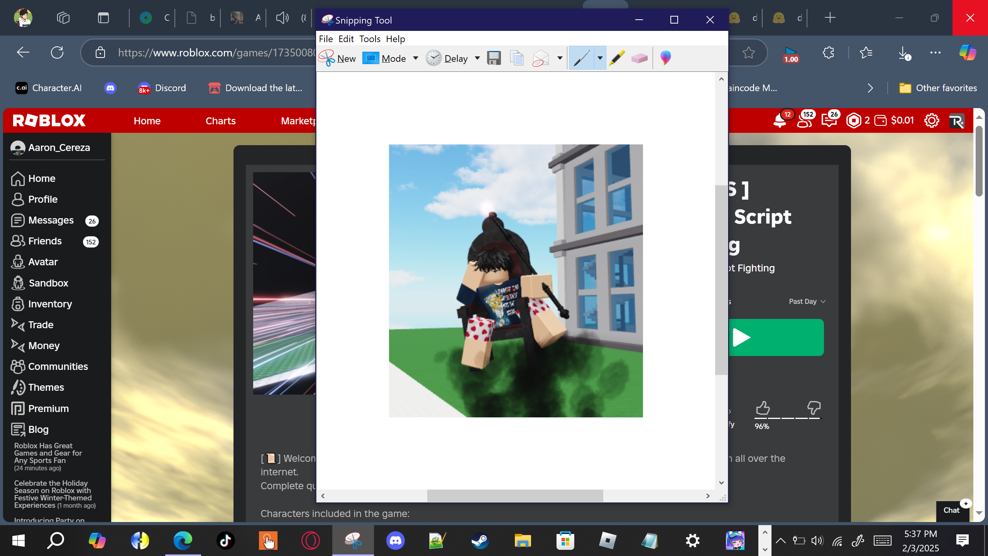Open the Help menu in Snipping Tool
Viewport: 988px width, 556px height.
coord(396,39)
